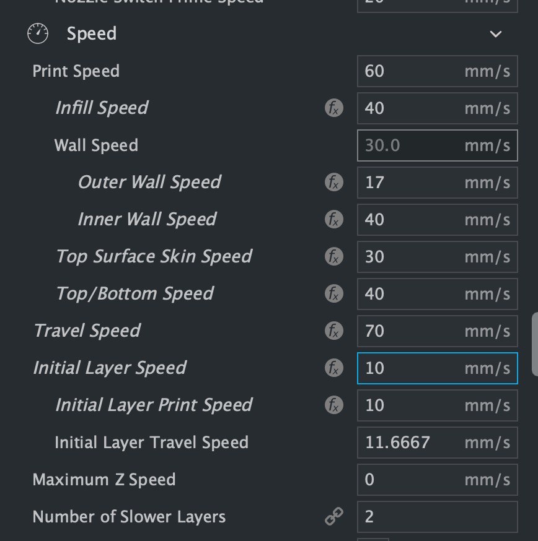The height and width of the screenshot is (541, 538).
Task: Click the fx icon for Initial Layer Speed
Action: pos(334,368)
